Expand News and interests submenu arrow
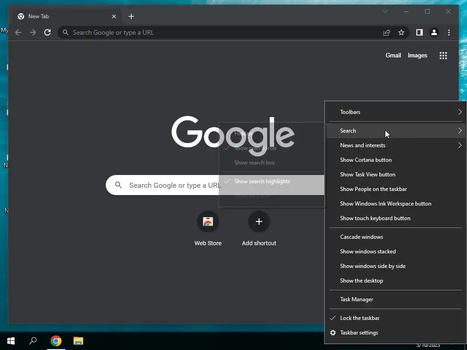Image resolution: width=467 pixels, height=350 pixels. (x=460, y=145)
